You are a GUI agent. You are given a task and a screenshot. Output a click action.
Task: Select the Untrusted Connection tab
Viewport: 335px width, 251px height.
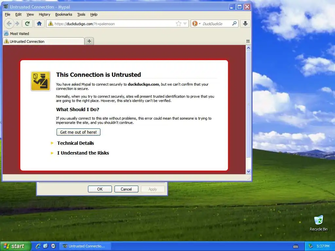pos(44,42)
